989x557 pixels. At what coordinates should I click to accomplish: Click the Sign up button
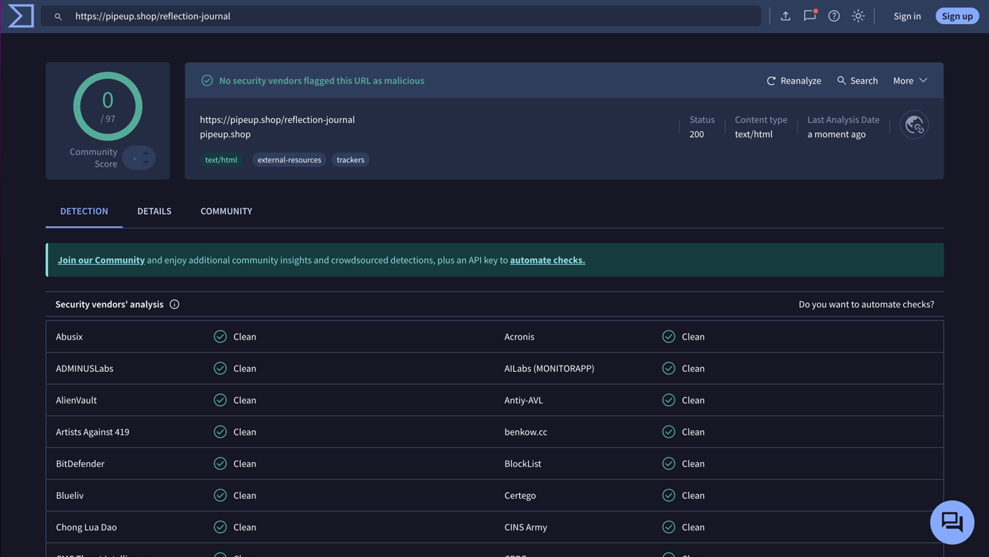957,16
